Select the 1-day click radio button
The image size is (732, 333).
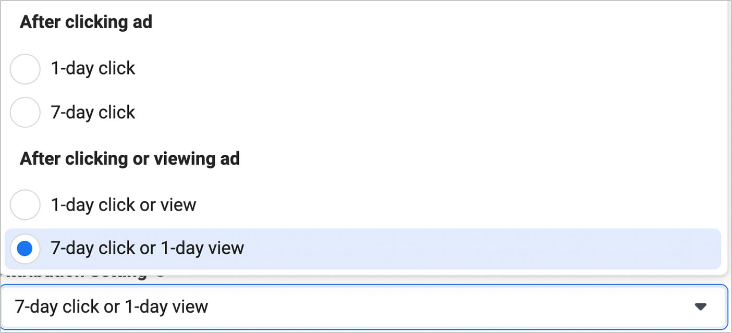point(25,69)
